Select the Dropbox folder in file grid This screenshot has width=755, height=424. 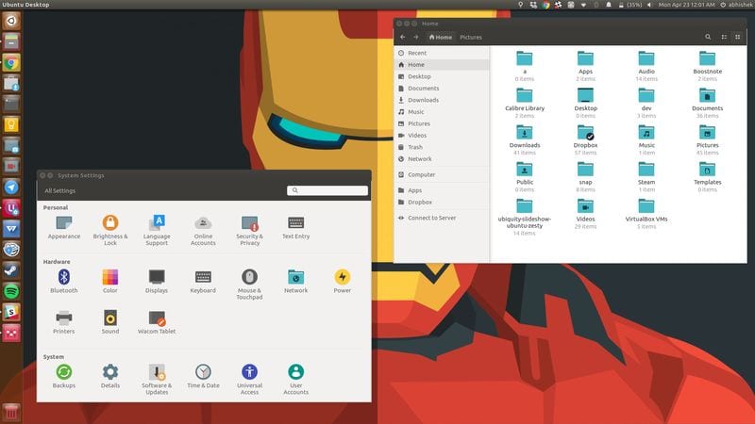[585, 139]
